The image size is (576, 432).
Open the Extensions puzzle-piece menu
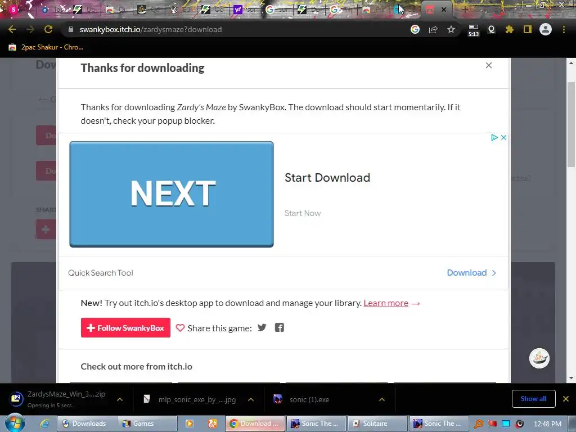pos(510,29)
